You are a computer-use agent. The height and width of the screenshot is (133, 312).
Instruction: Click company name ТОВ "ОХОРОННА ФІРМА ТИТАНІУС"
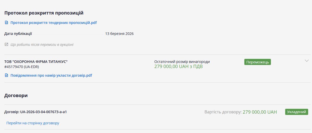tap(36, 62)
